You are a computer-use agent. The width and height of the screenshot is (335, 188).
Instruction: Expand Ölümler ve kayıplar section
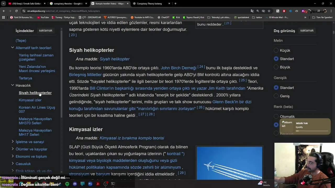12,149
